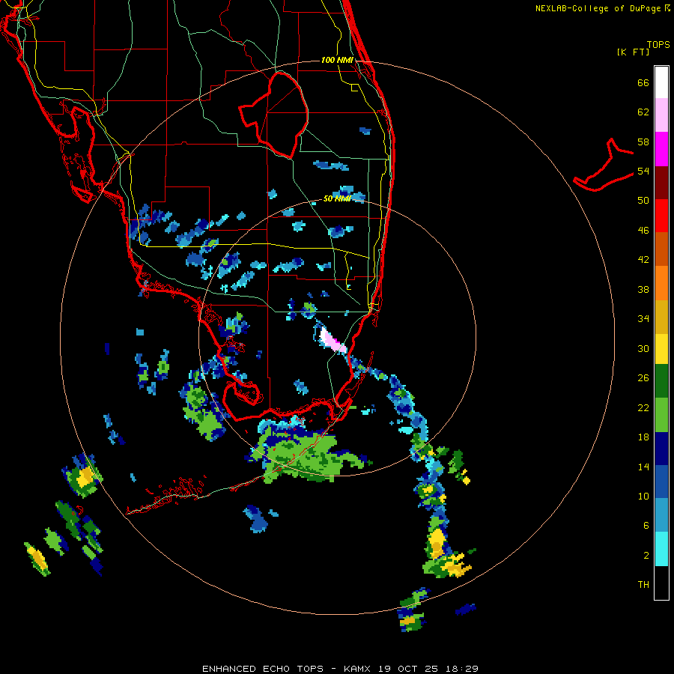Click the '54' legend value

643,171
